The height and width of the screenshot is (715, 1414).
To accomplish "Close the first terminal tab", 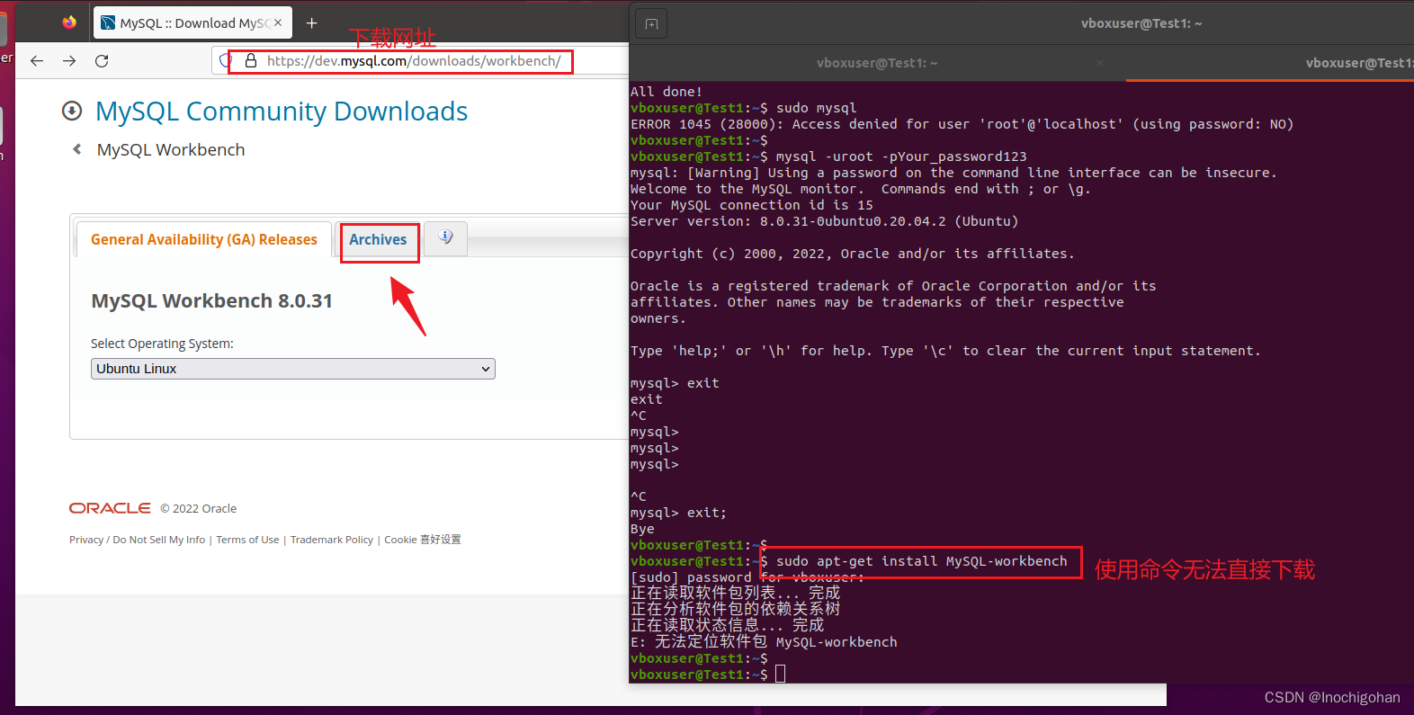I will 1100,63.
